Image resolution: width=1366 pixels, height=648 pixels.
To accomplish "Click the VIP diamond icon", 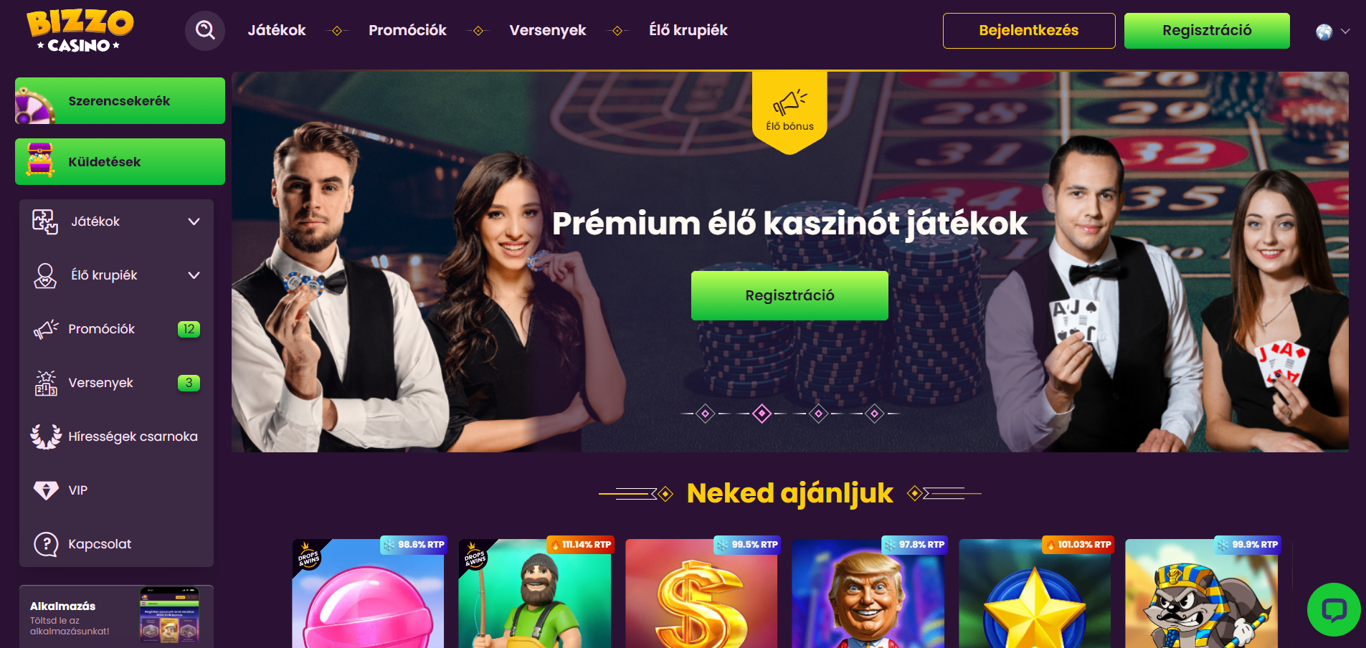I will [x=46, y=490].
